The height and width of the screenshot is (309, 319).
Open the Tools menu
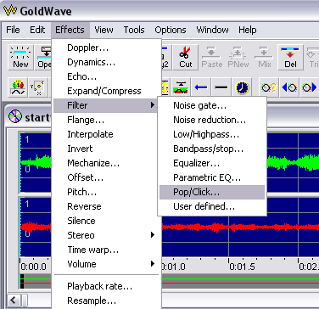(x=134, y=30)
